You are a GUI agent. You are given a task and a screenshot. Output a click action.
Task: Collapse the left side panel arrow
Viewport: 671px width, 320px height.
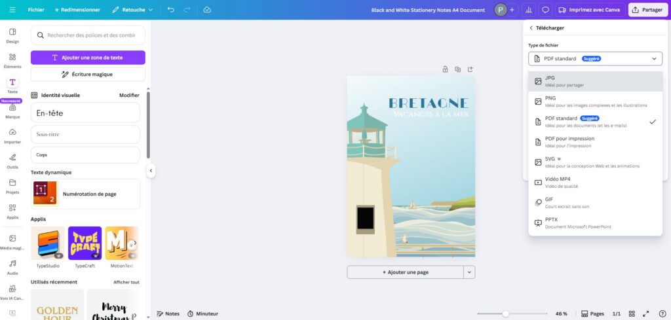pos(151,171)
